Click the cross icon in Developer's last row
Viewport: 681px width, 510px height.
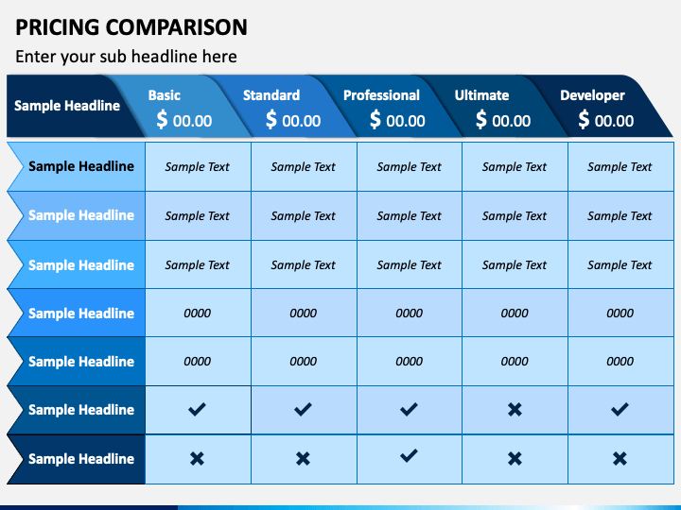[620, 458]
